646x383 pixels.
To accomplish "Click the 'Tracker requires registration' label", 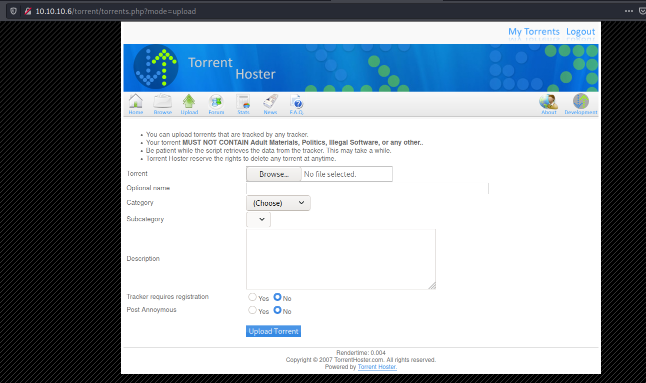I will (x=167, y=297).
